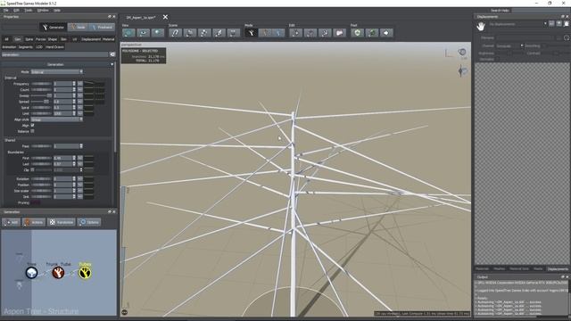Click the Freehand button in Properties panel
Image resolution: width=571 pixels, height=321 pixels.
coord(101,27)
